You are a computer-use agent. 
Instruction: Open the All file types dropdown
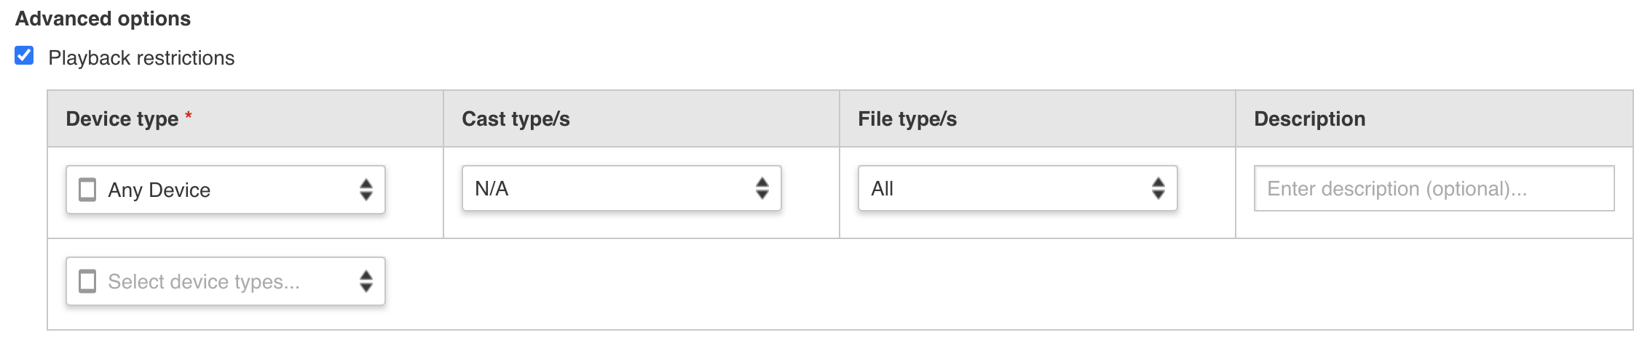[1018, 188]
